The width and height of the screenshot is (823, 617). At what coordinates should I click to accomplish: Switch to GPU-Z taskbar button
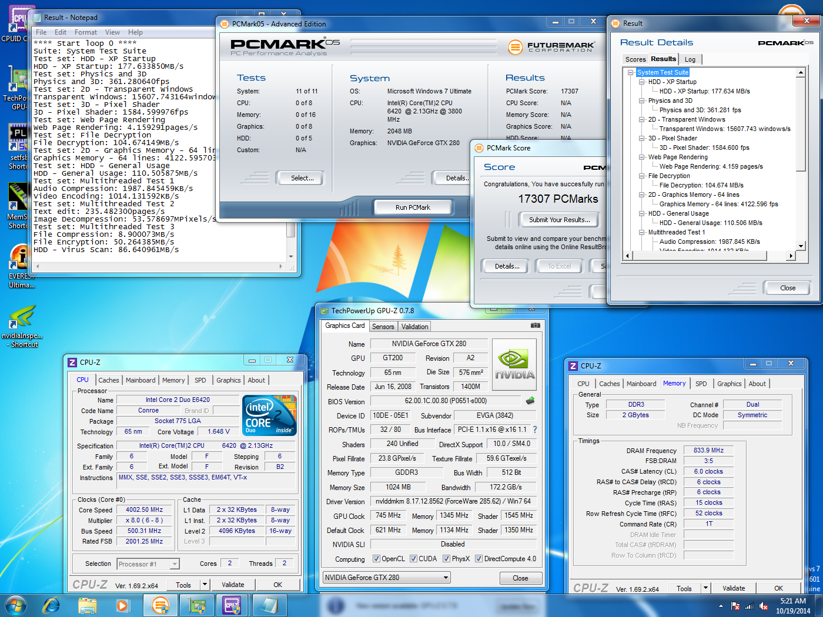click(x=196, y=605)
